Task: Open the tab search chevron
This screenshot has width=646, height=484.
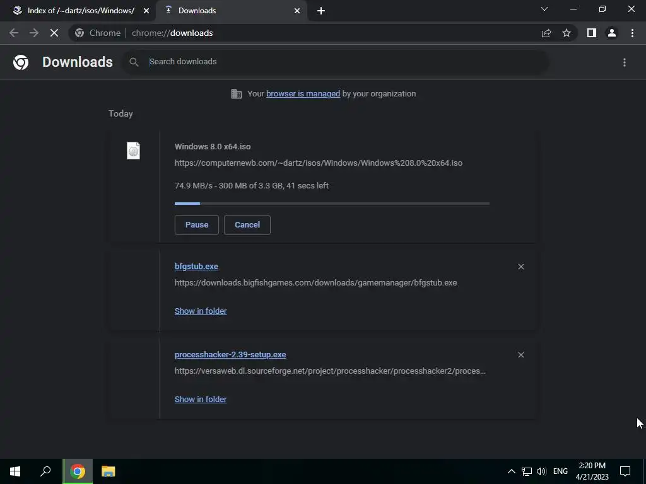Action: coord(544,9)
